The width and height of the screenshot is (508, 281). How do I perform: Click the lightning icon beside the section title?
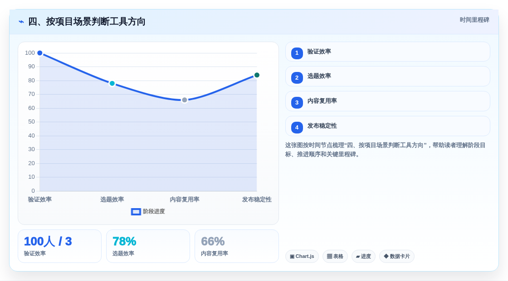(21, 22)
